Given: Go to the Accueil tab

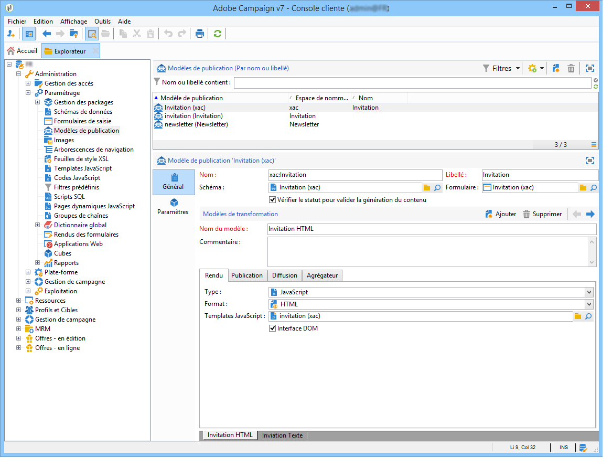Looking at the screenshot, I should (22, 51).
